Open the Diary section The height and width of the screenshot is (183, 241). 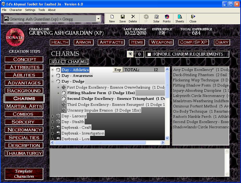(x=222, y=42)
